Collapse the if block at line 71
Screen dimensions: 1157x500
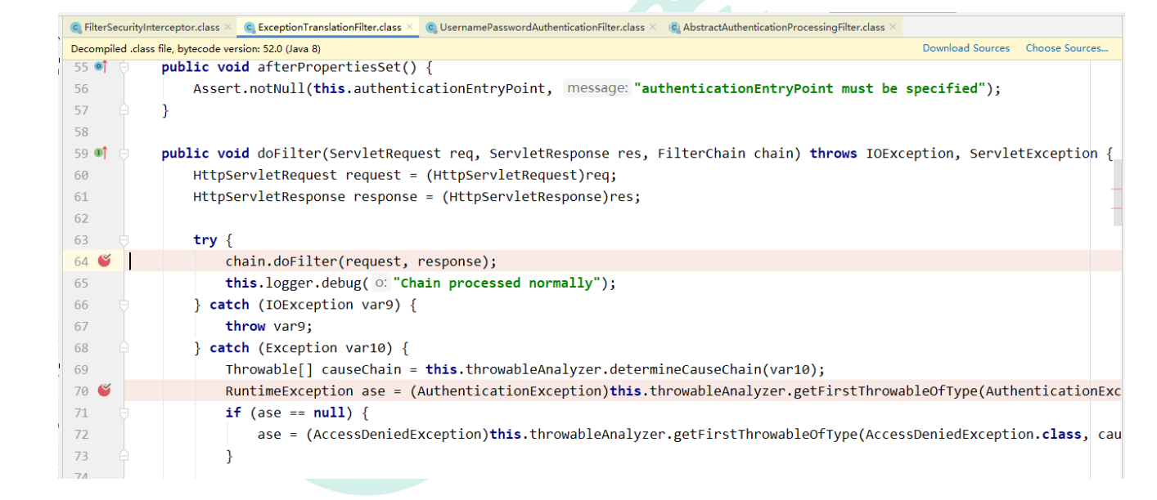coord(124,413)
